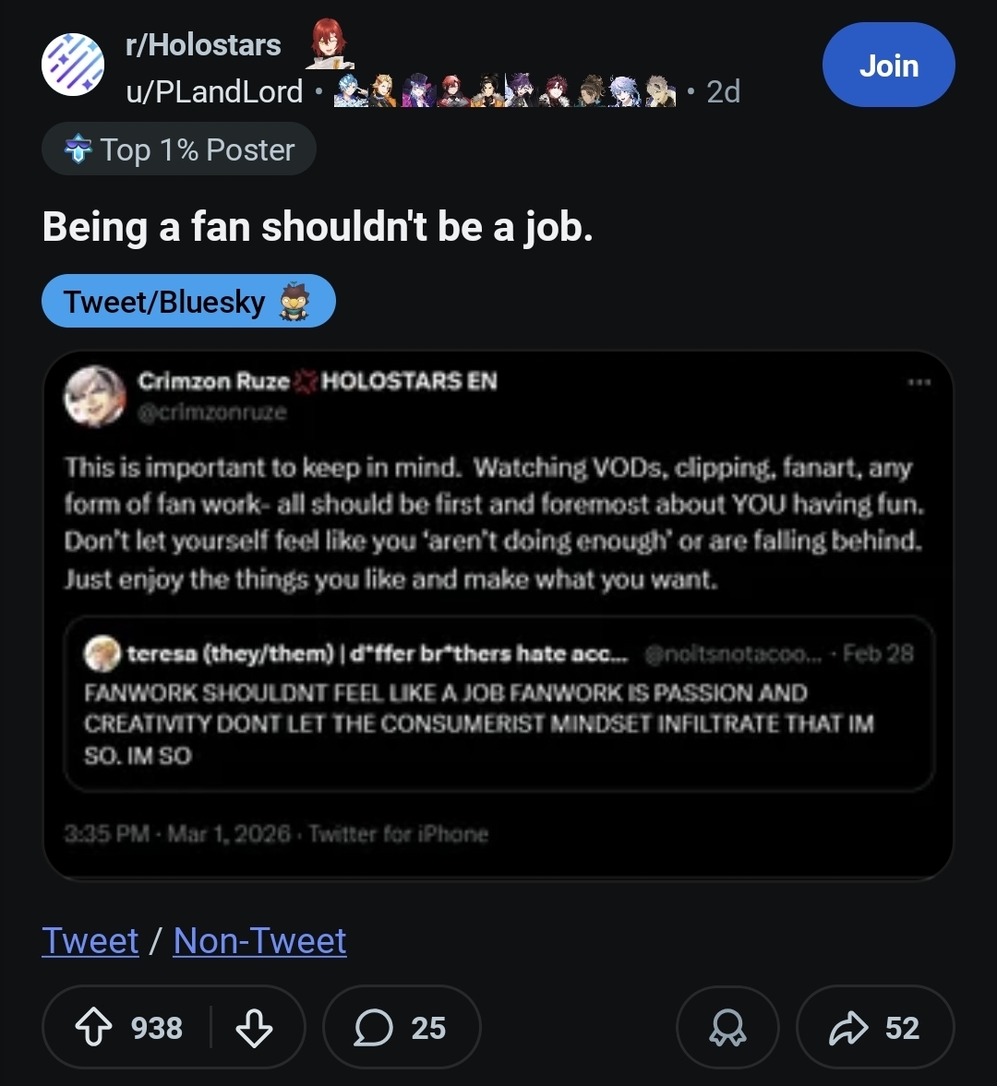Open r/Holostars subreddit name
The image size is (997, 1086).
[203, 44]
